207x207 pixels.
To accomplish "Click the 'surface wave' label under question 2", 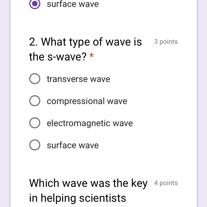I will 73,145.
